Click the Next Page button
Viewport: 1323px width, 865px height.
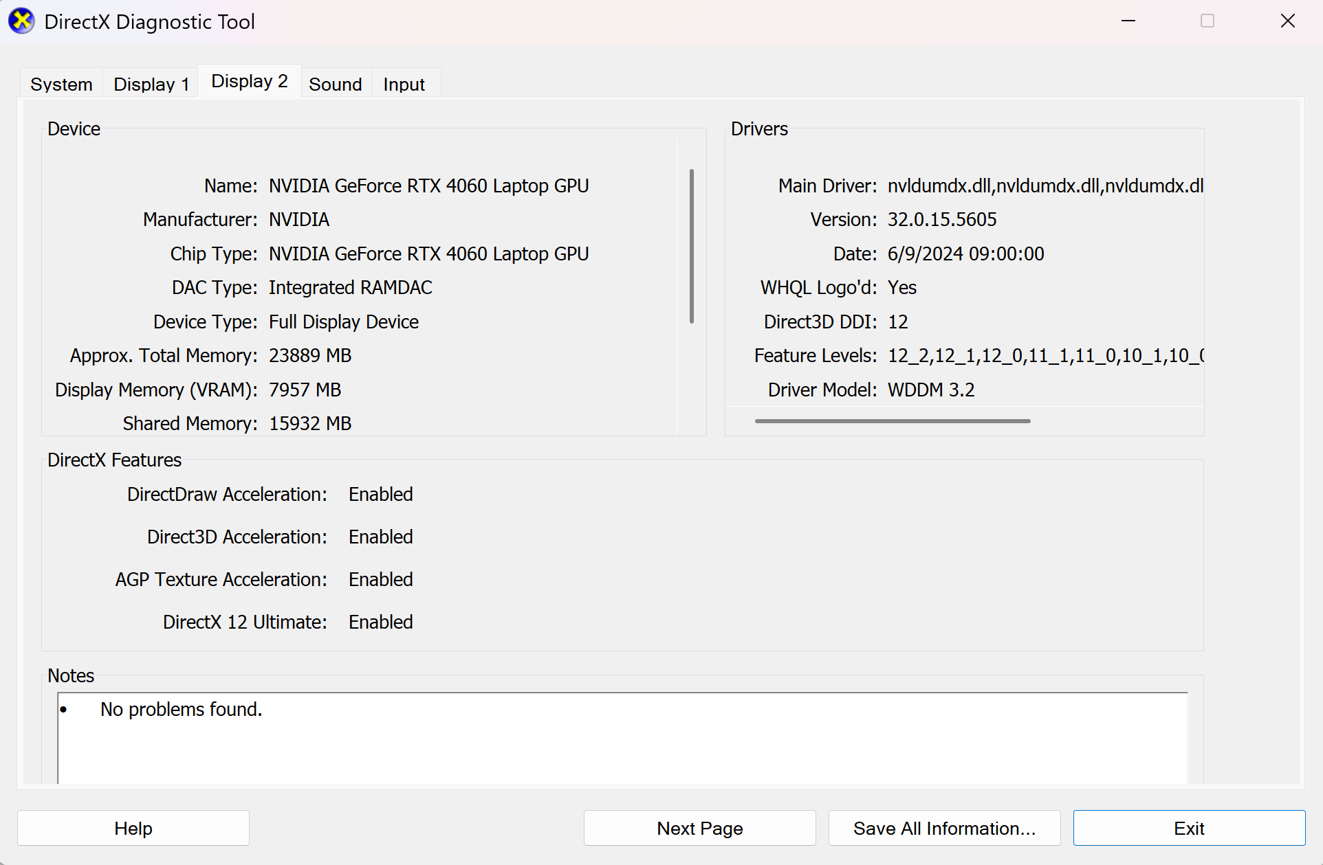[x=699, y=828]
